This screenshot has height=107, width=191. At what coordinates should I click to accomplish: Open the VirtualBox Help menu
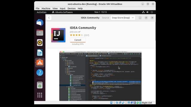80,8
